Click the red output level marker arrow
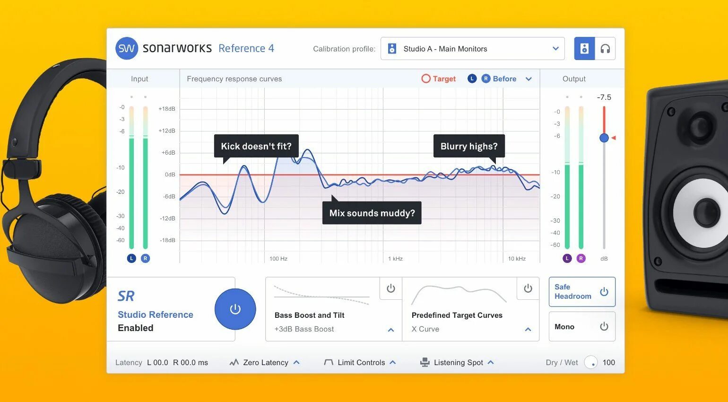This screenshot has height=402, width=728. click(x=614, y=138)
